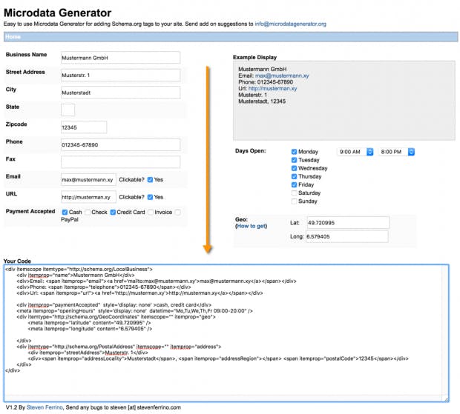Uncheck the Cash payment checkbox

(x=65, y=212)
